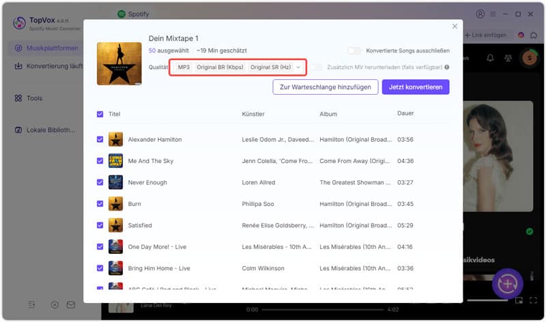Uncheck One Day More! - Live checkbox
546x322 pixels.
(x=100, y=246)
